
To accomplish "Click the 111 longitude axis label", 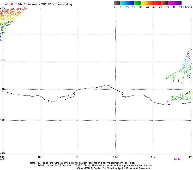I will pyautogui.click(x=77, y=157).
